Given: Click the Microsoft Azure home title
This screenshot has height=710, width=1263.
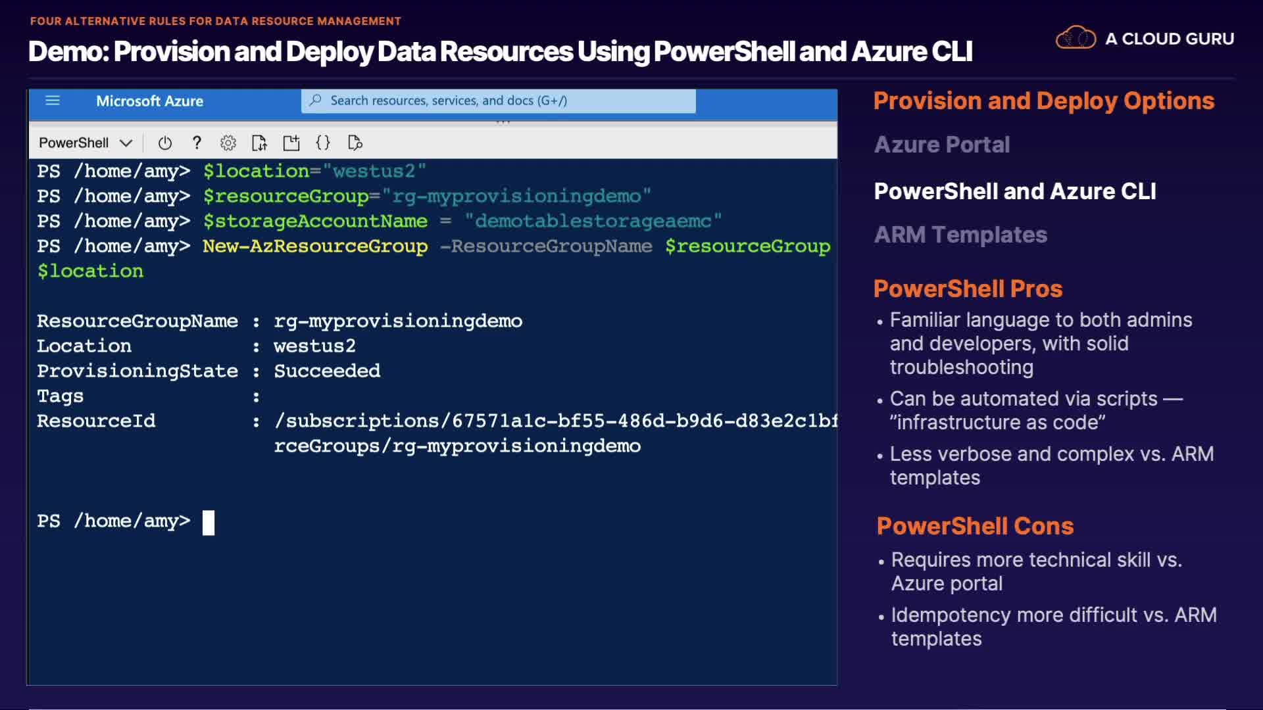Looking at the screenshot, I should tap(149, 101).
